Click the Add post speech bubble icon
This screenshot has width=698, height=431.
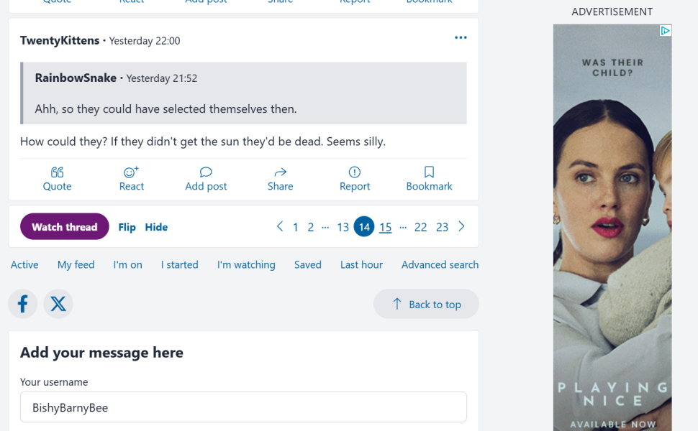tap(206, 172)
